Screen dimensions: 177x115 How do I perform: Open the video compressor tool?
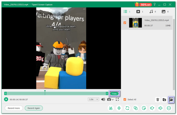119,108
